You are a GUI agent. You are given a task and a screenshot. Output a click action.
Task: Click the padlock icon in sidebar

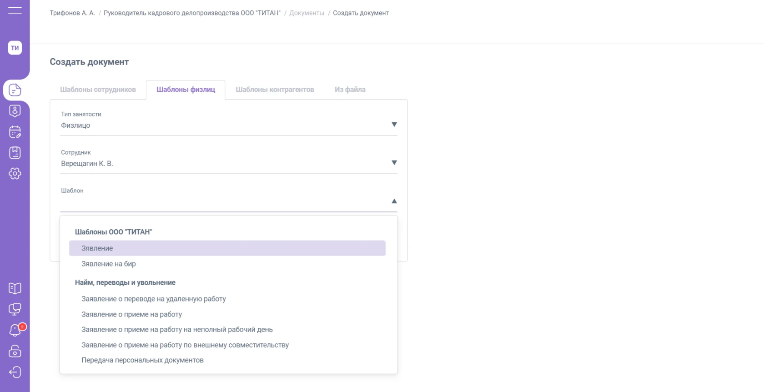[x=15, y=351]
